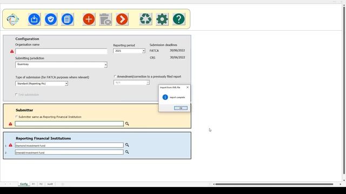346x194 pixels.
Task: Open the Submitting jurisdiction dropdown
Action: pos(105,65)
